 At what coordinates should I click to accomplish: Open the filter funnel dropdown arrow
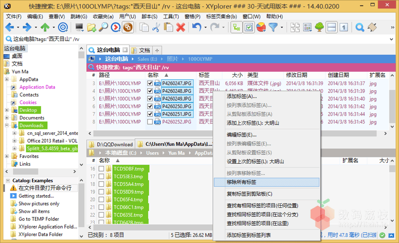tap(282, 27)
